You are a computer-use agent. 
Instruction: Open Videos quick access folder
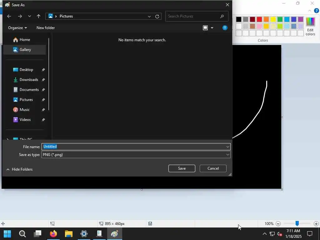click(25, 120)
